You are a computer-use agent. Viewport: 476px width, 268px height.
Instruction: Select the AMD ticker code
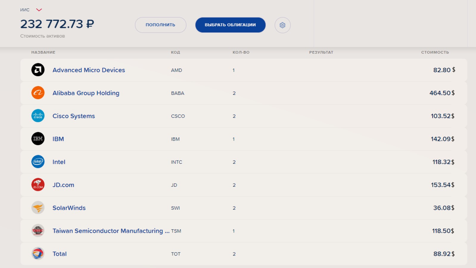click(x=176, y=70)
